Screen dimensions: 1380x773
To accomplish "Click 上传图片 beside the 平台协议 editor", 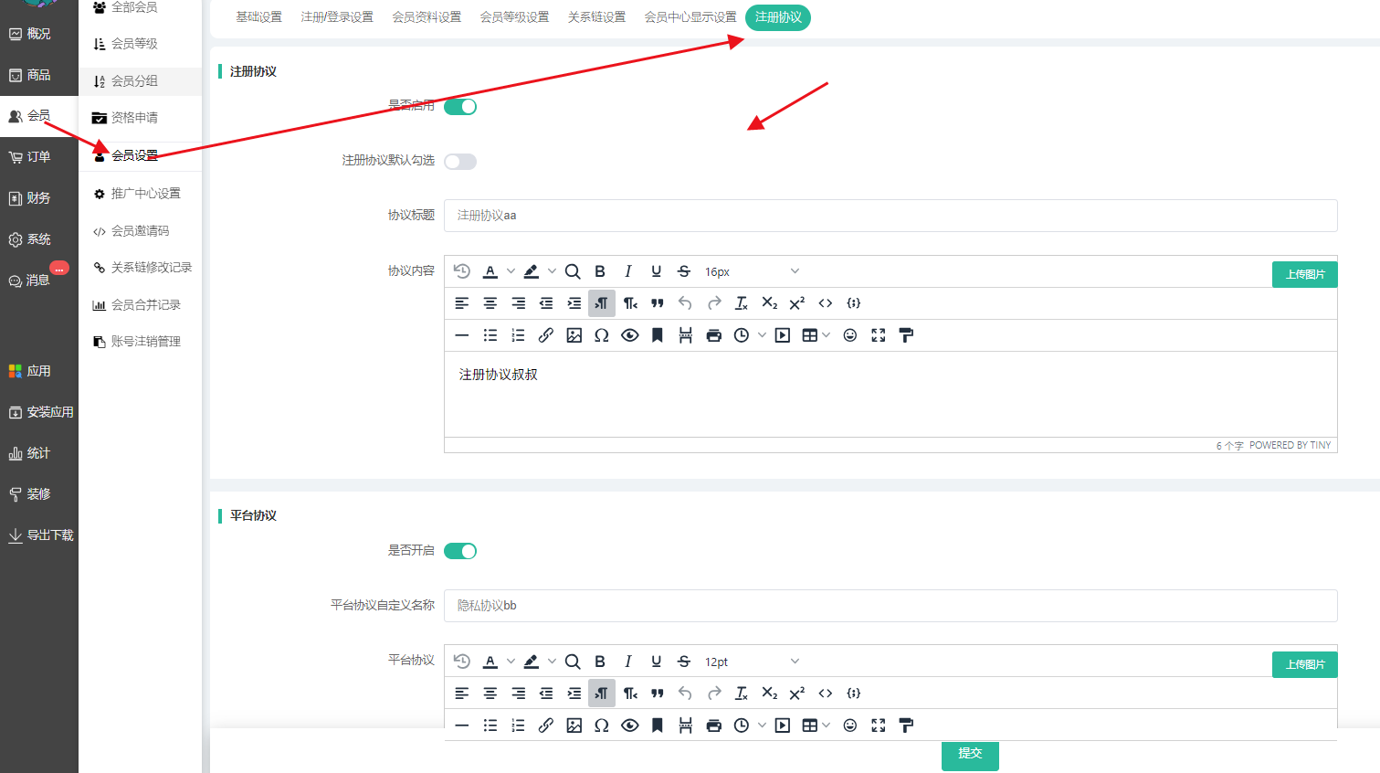I will point(1305,664).
